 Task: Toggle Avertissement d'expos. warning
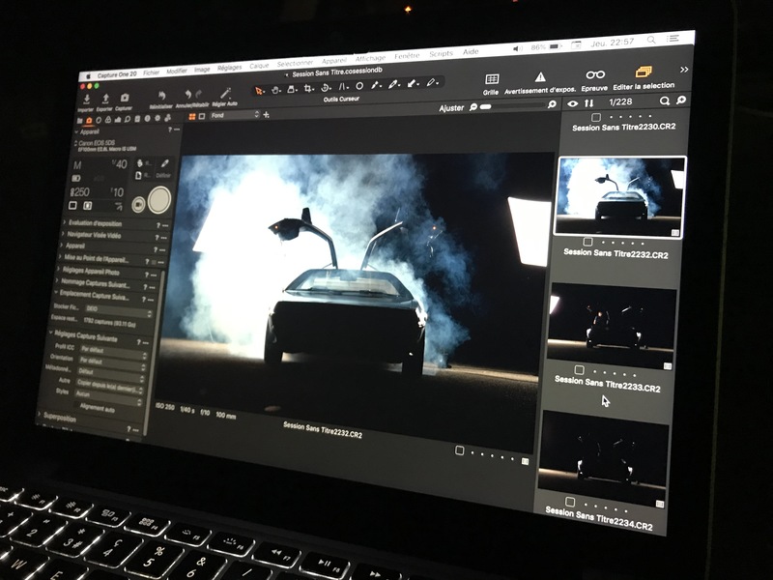[540, 77]
